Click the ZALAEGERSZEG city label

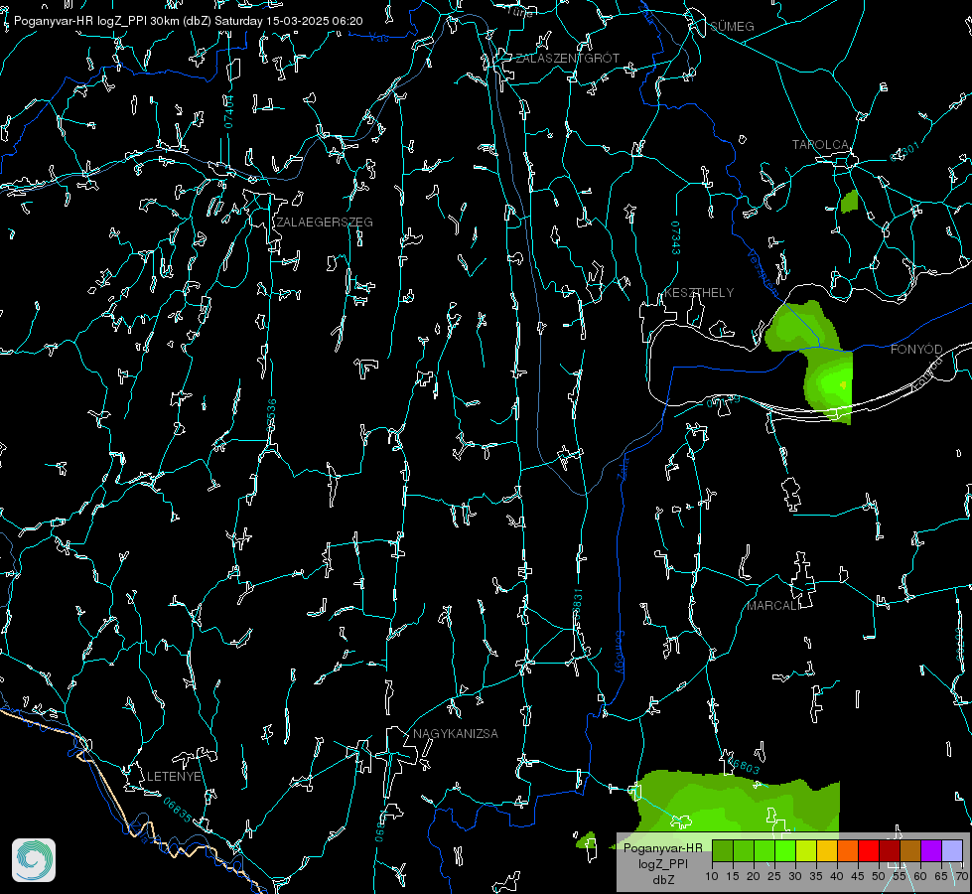[x=325, y=222]
